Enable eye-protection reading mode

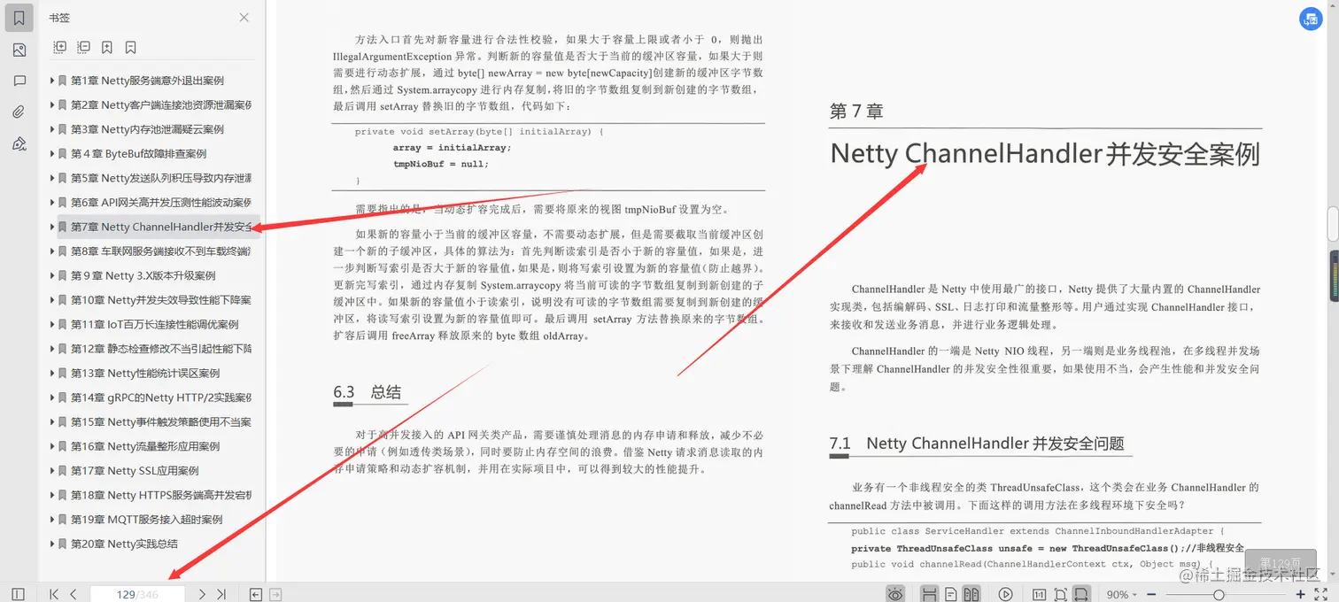point(896,594)
